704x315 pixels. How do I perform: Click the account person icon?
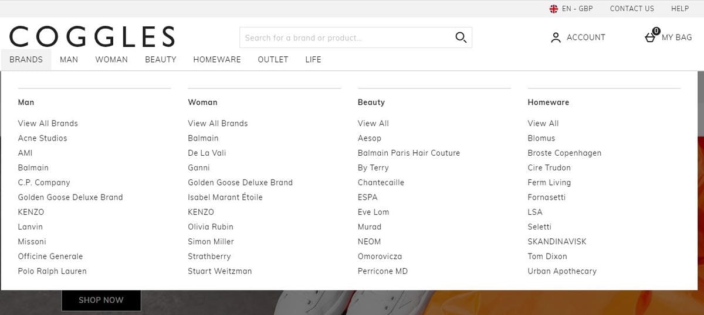556,37
